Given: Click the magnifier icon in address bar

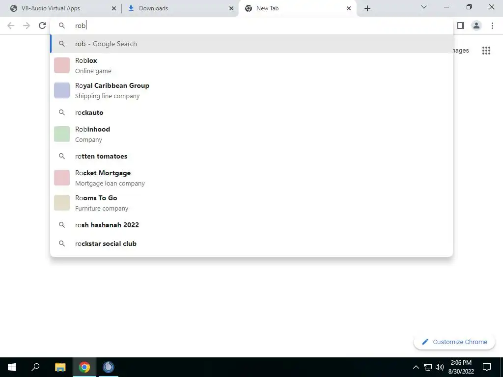Looking at the screenshot, I should (x=62, y=26).
